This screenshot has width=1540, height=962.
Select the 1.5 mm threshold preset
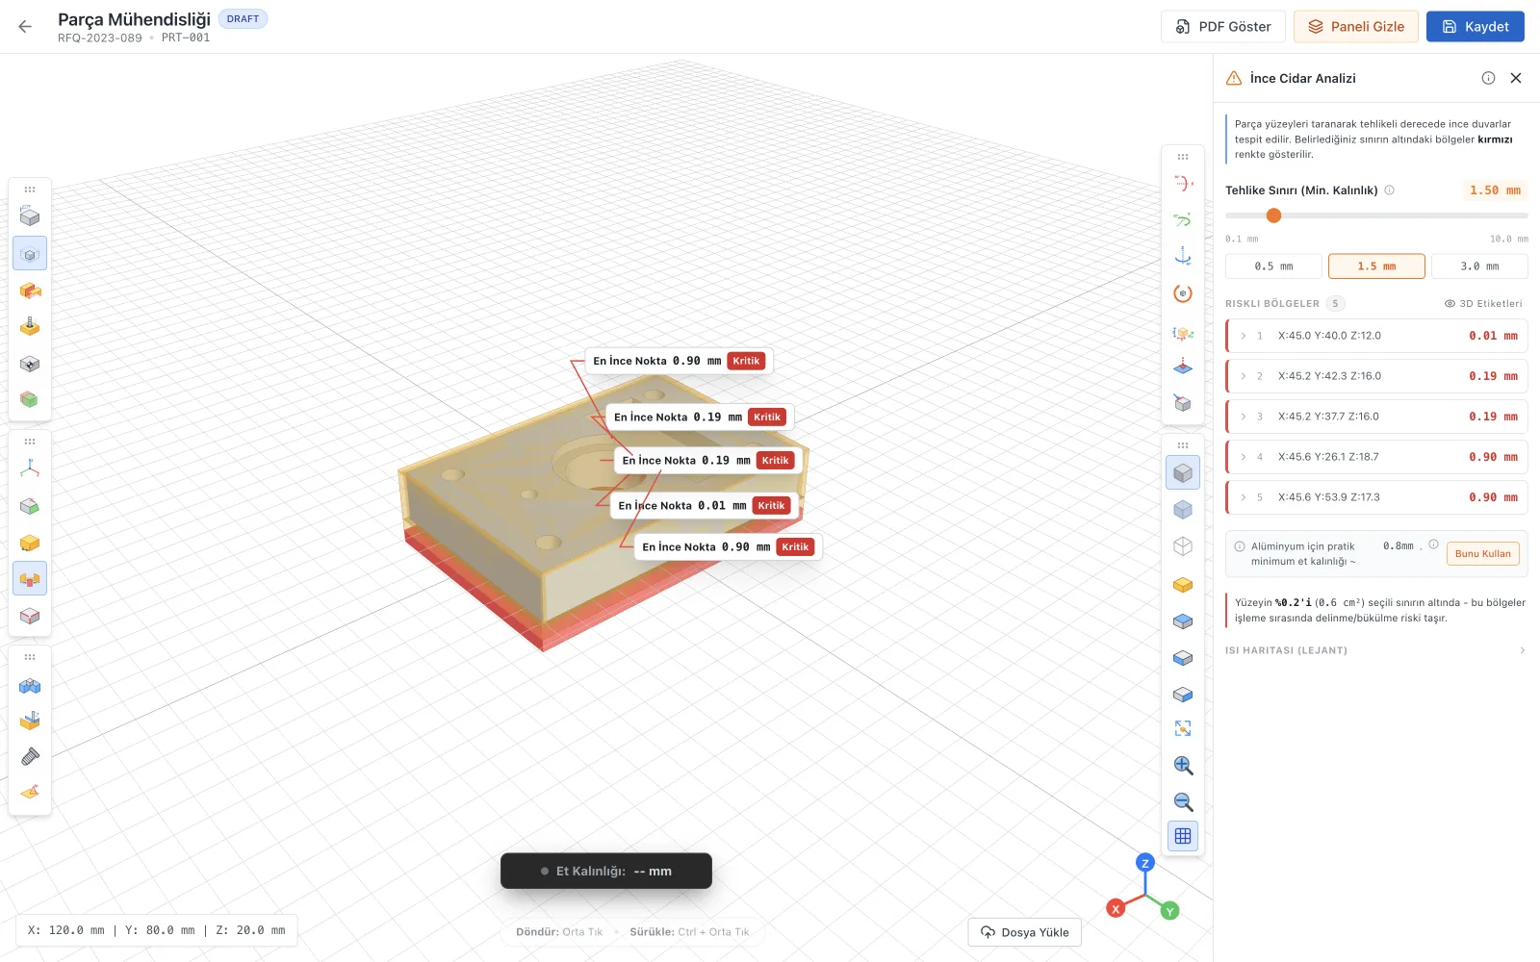pos(1376,266)
